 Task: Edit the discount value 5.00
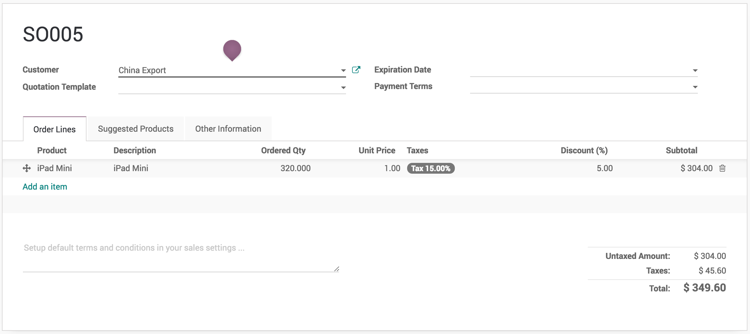click(604, 168)
